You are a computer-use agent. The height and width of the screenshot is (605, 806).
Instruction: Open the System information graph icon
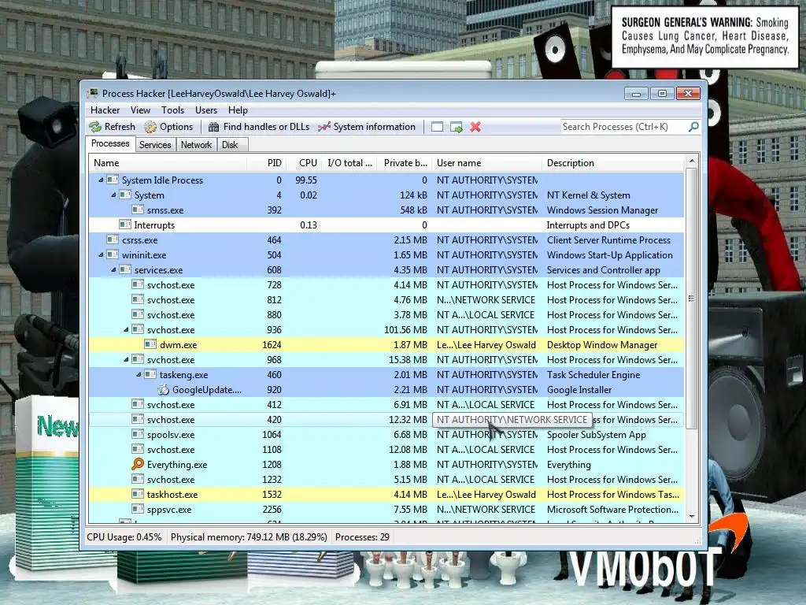324,127
